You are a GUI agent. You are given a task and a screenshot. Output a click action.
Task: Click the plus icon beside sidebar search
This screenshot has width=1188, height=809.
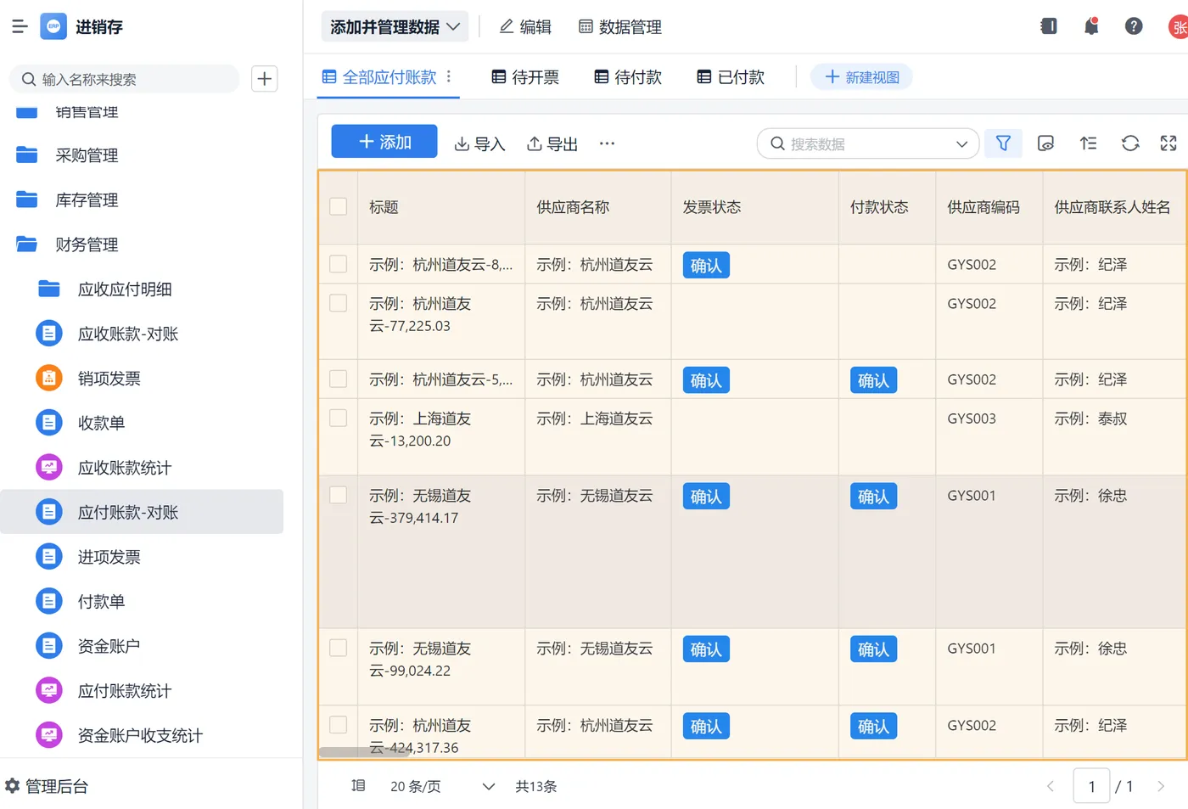coord(265,79)
